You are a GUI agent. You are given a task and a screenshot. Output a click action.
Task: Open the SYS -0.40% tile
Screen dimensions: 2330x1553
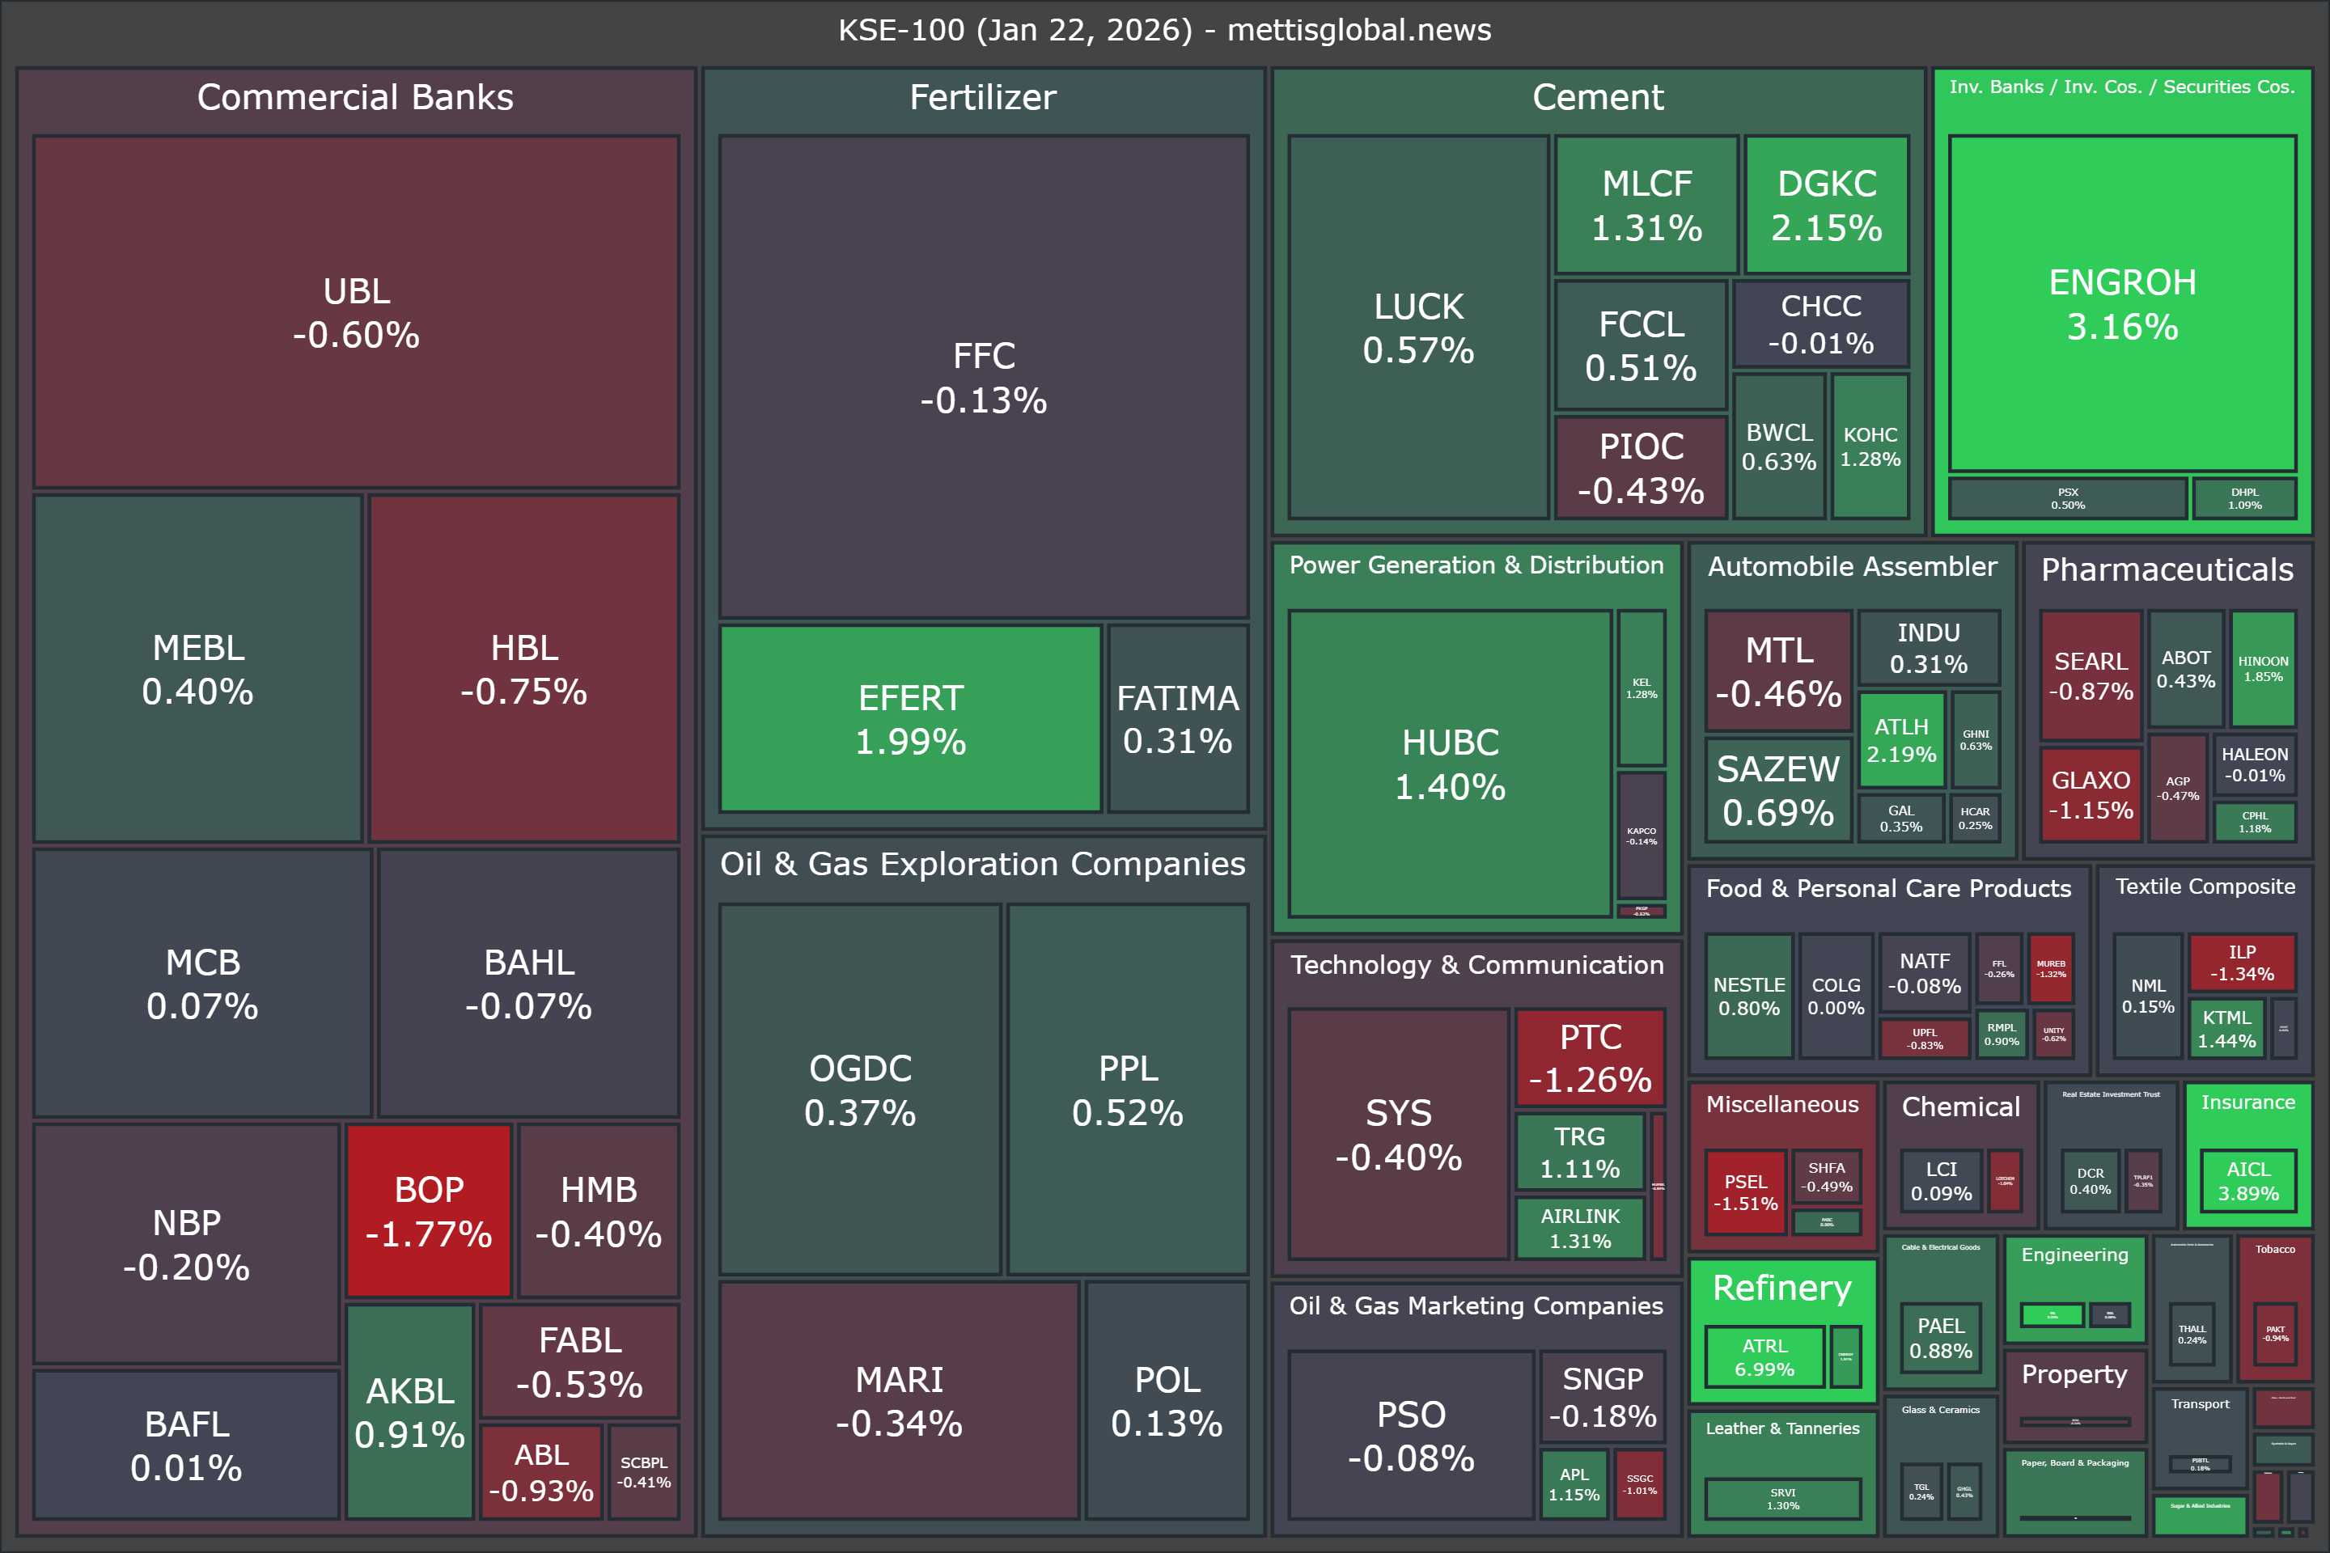pos(1398,1134)
